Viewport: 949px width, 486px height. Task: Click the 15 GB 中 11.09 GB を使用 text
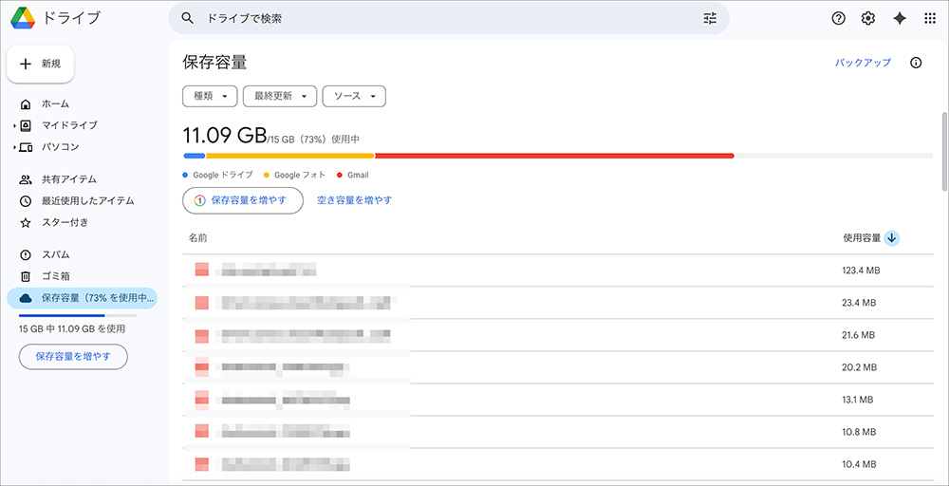pyautogui.click(x=72, y=329)
